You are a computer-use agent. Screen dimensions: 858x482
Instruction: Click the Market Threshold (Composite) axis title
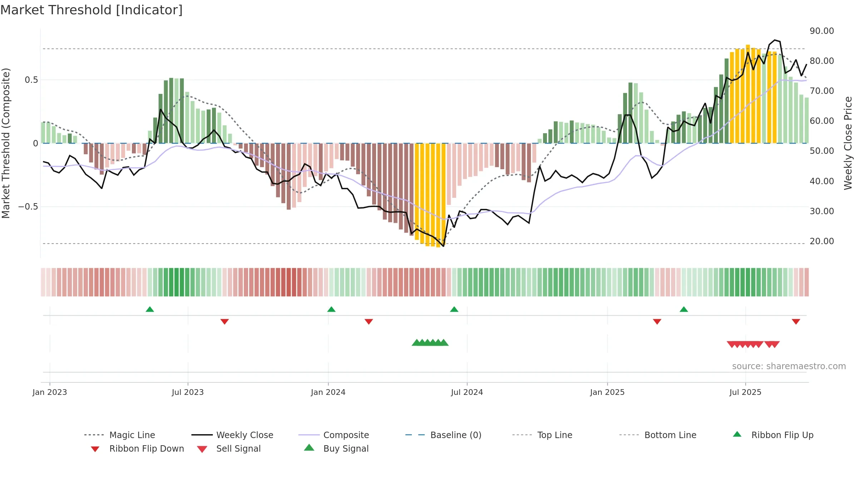point(6,143)
